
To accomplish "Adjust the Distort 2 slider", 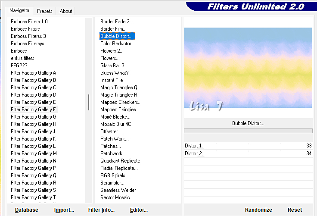I will (x=248, y=153).
